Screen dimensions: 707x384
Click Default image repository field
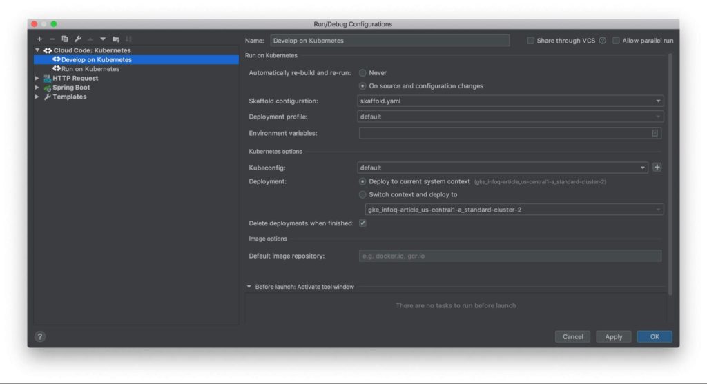click(x=510, y=256)
